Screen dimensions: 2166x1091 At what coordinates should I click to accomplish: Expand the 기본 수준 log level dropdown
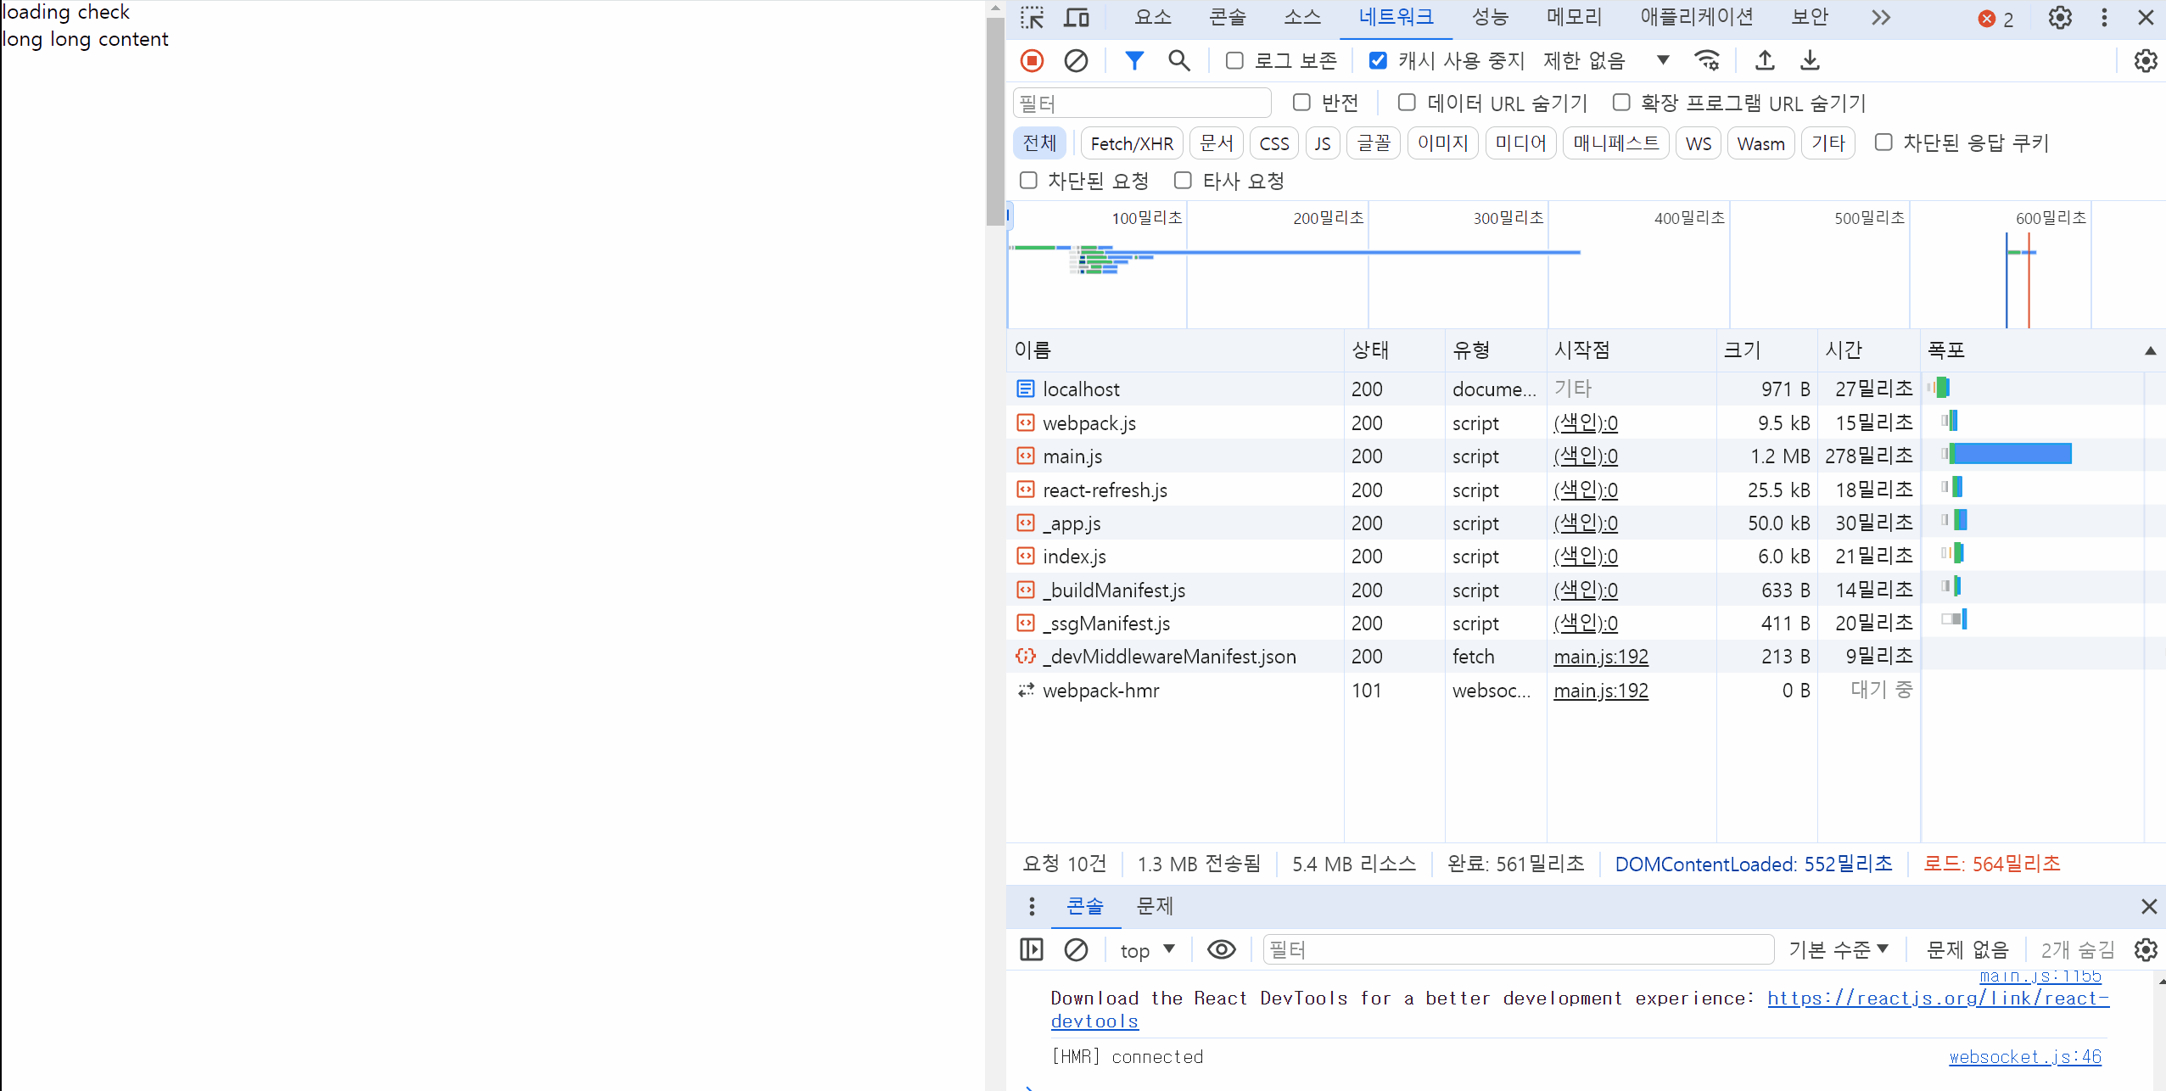pos(1838,950)
